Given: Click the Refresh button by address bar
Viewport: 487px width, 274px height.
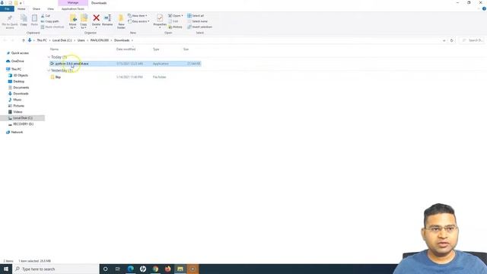Looking at the screenshot, I should click(451, 40).
